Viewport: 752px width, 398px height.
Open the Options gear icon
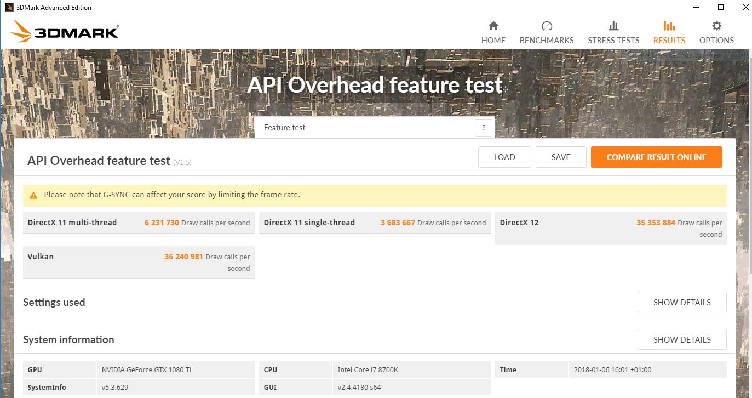716,26
